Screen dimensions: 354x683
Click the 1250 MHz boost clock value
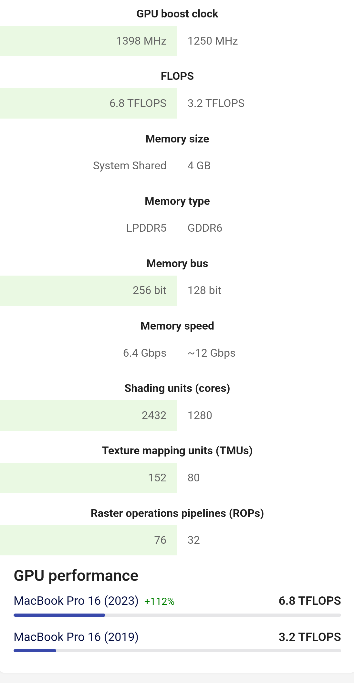213,41
